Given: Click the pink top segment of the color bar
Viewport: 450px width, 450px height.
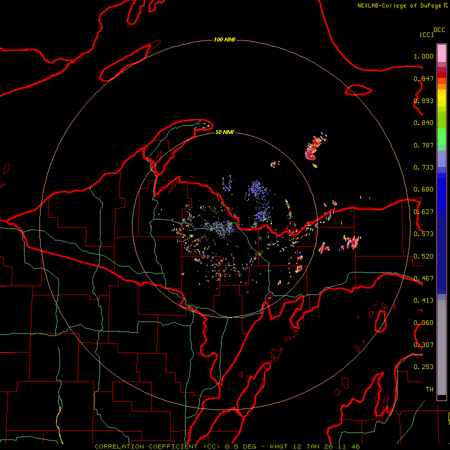Looking at the screenshot, I should pos(441,53).
